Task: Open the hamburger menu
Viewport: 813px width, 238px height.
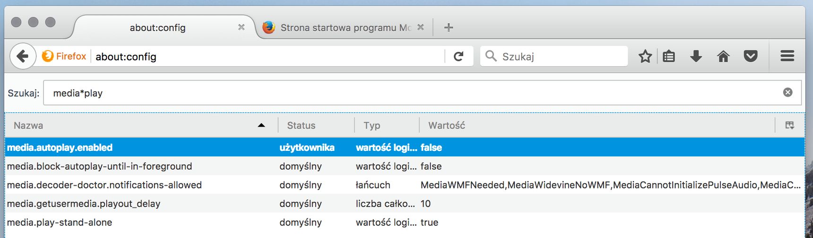Action: click(787, 56)
